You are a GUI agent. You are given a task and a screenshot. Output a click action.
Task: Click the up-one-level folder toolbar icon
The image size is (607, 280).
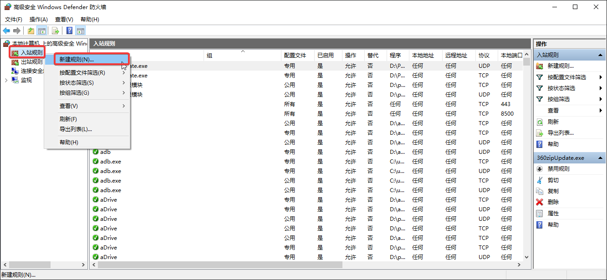31,31
